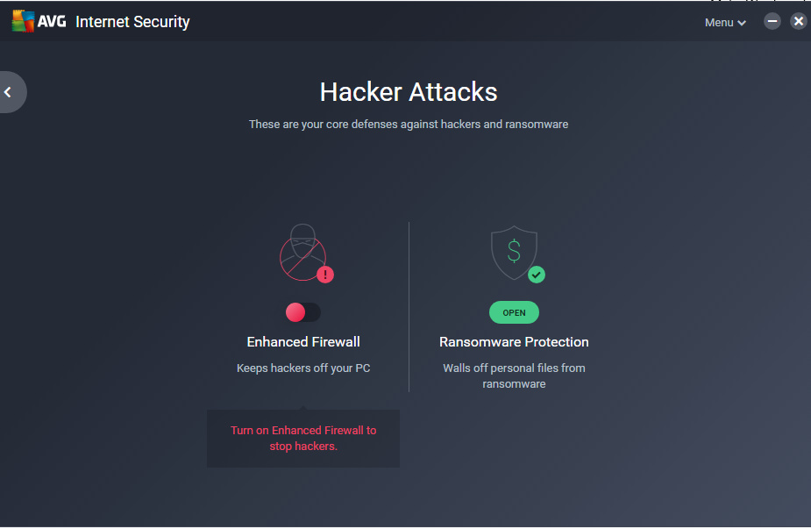
Task: Minimize the AVG window
Action: point(772,21)
